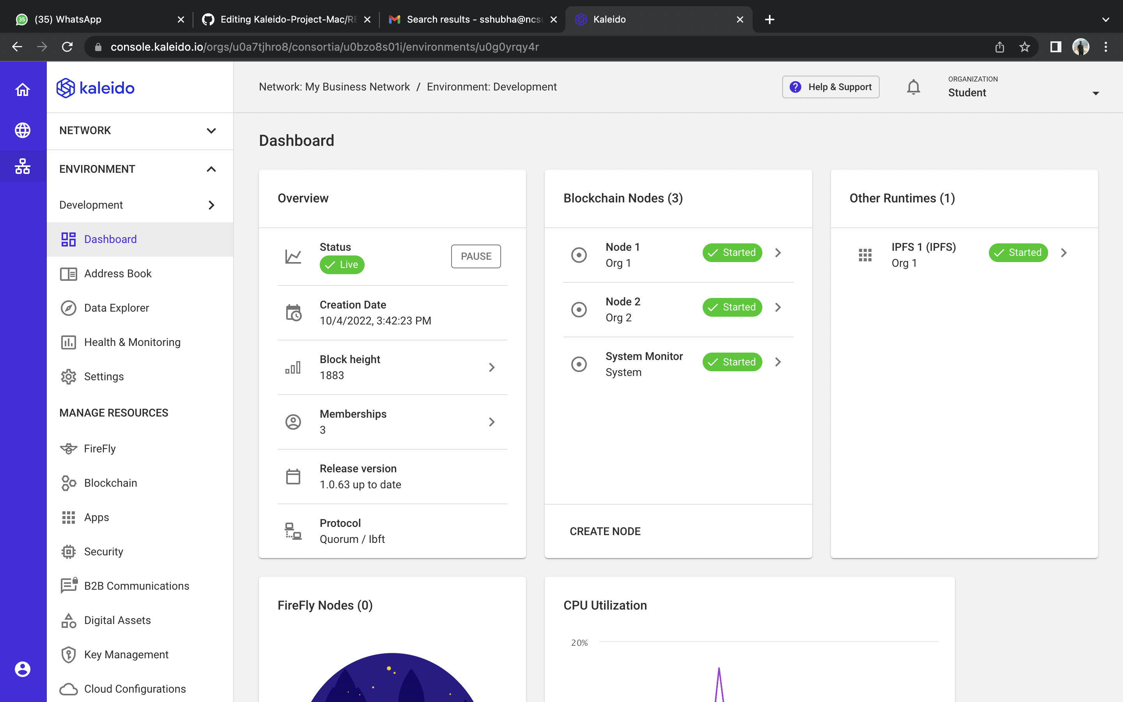Click the Memberships person icon
Screen dimensions: 1123x702
tap(293, 422)
